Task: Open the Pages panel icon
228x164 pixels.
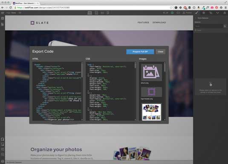Action: coord(3,24)
